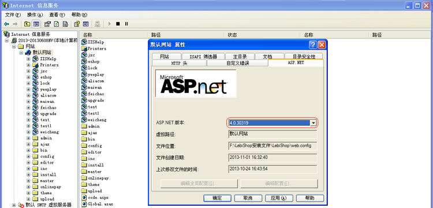
Task: Click the Properties toolbar icon
Action: pos(47,24)
